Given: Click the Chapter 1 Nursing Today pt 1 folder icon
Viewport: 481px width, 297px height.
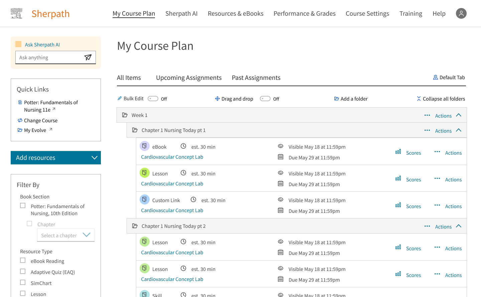Looking at the screenshot, I should coord(135,130).
